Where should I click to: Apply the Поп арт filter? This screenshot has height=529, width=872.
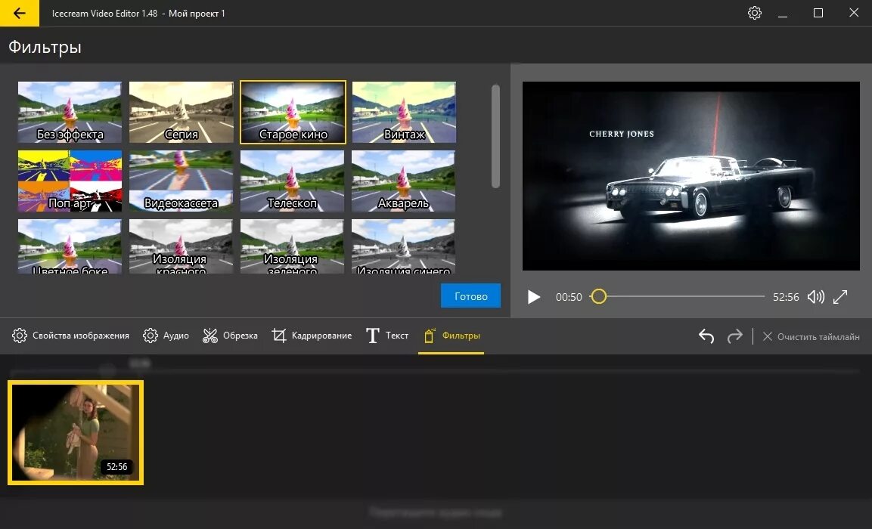[x=70, y=181]
